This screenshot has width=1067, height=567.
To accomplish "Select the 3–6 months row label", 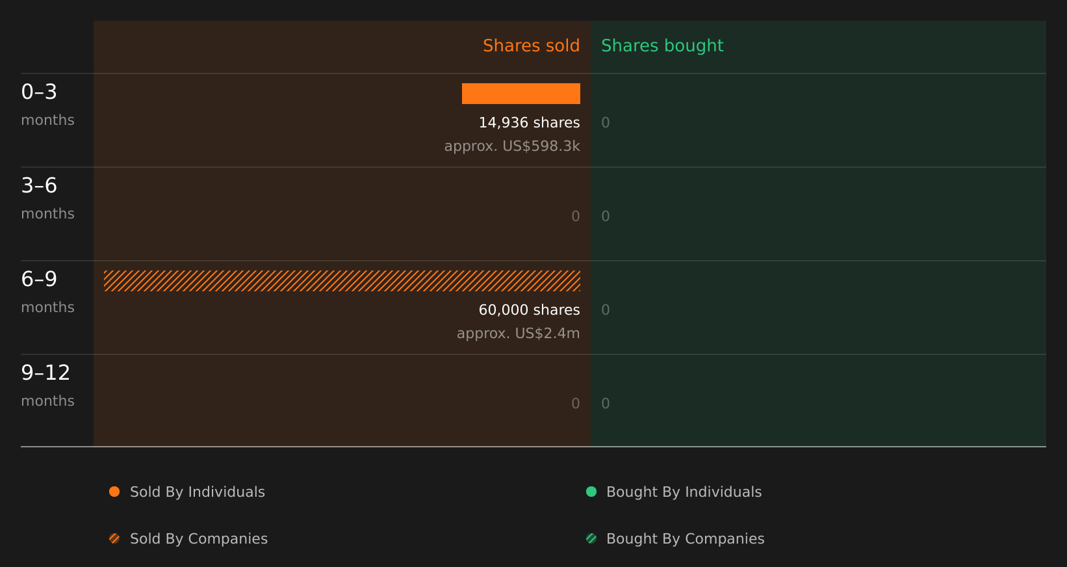I will tap(47, 198).
